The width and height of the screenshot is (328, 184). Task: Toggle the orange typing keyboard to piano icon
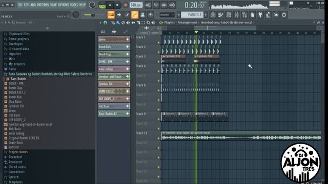click(x=111, y=15)
